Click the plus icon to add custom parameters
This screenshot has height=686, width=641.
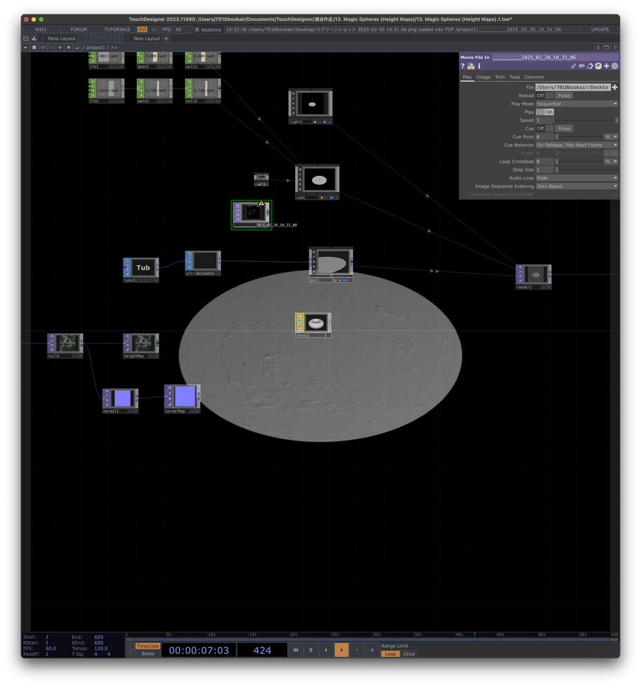(605, 66)
